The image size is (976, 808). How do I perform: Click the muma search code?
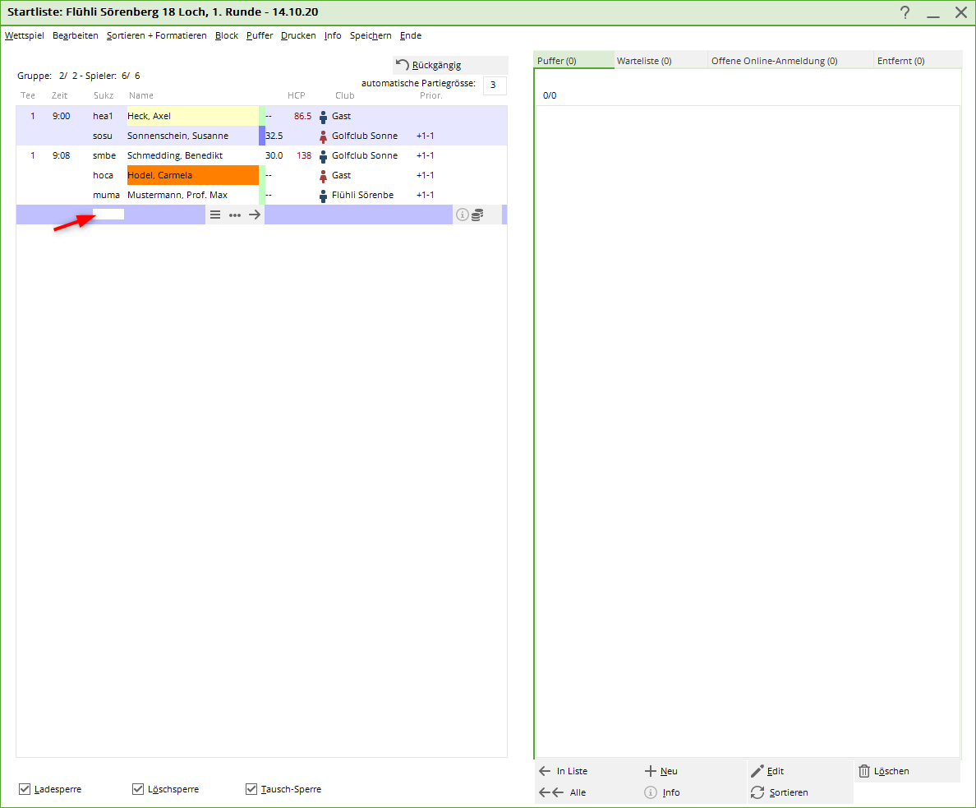pyautogui.click(x=106, y=195)
